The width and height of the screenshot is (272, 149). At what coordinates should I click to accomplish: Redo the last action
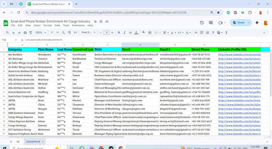[x=19, y=33]
